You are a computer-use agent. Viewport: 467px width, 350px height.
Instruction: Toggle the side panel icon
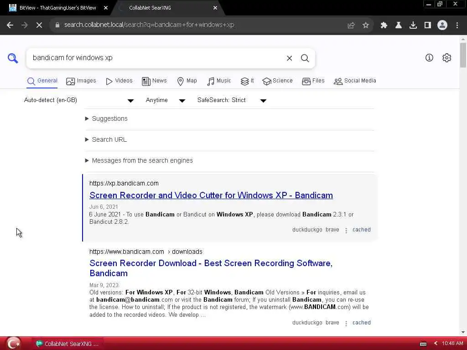[x=428, y=26]
